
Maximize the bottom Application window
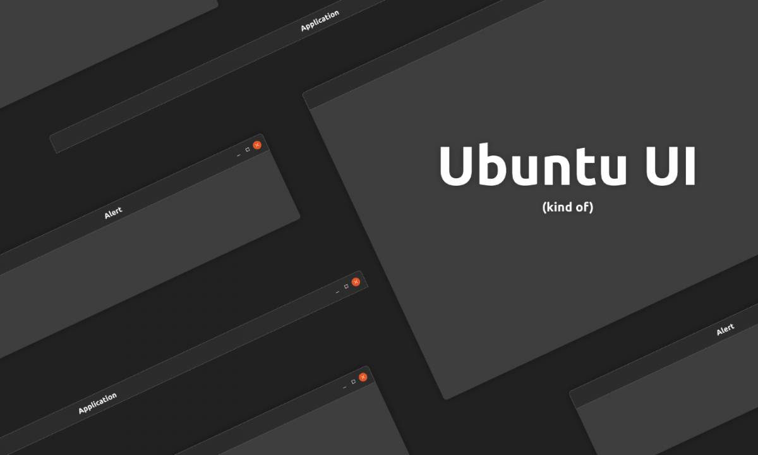pyautogui.click(x=353, y=381)
